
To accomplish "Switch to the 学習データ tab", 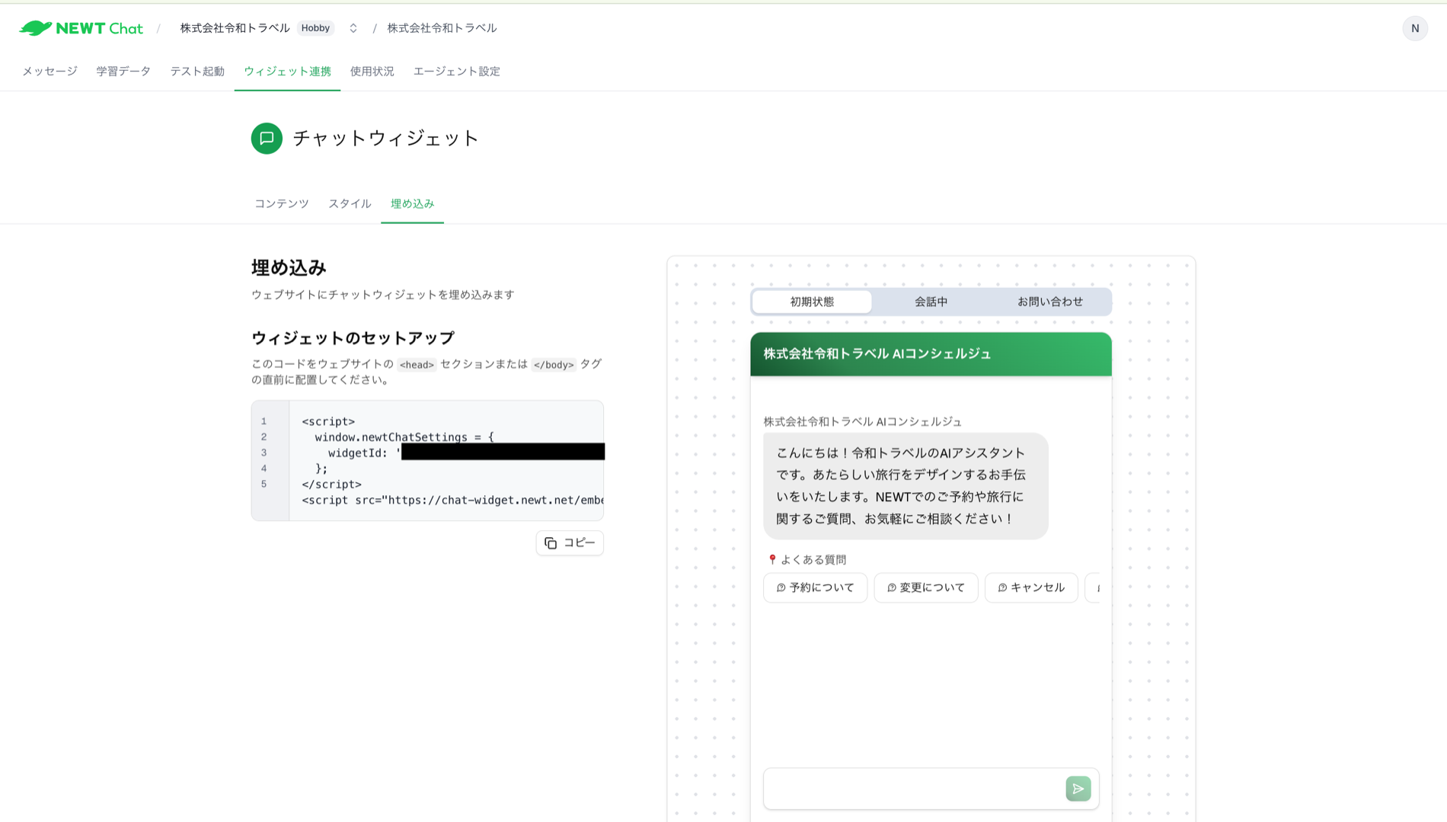I will pos(123,71).
